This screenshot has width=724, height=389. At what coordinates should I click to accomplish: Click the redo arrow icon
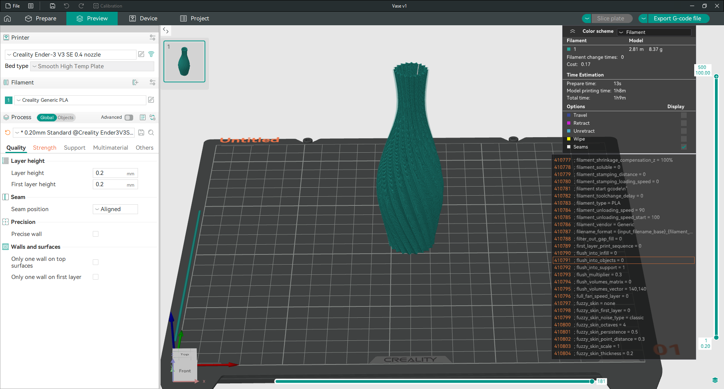click(81, 6)
